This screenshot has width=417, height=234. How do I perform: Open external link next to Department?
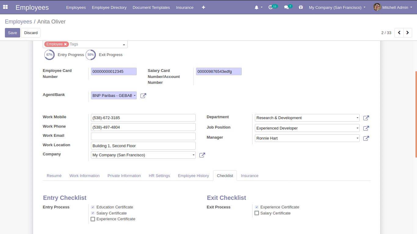point(366,118)
